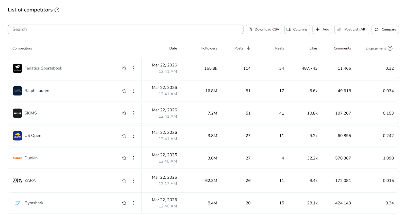Image resolution: width=406 pixels, height=215 pixels.
Task: Open Gymshark's more actions menu
Action: (133, 203)
